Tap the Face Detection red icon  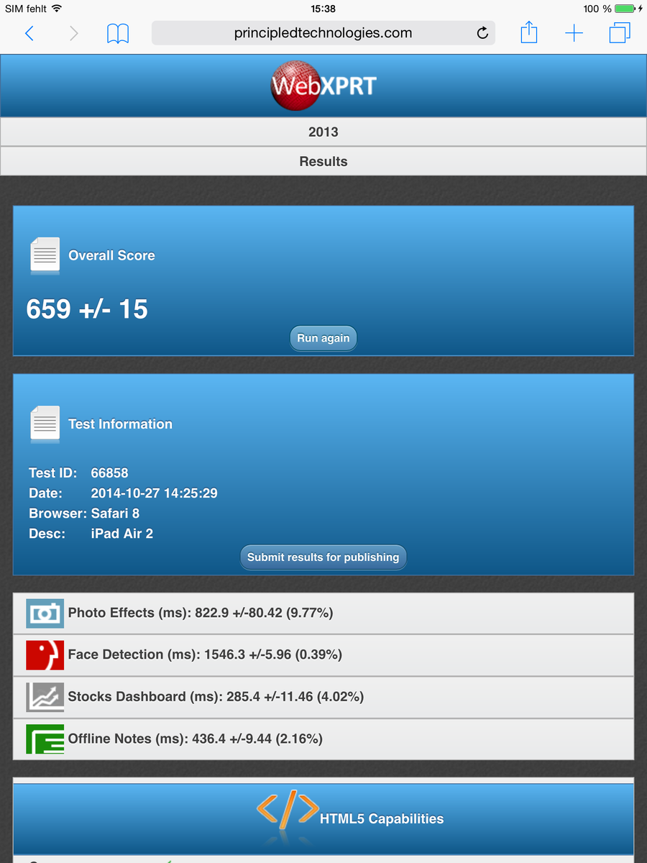(45, 655)
